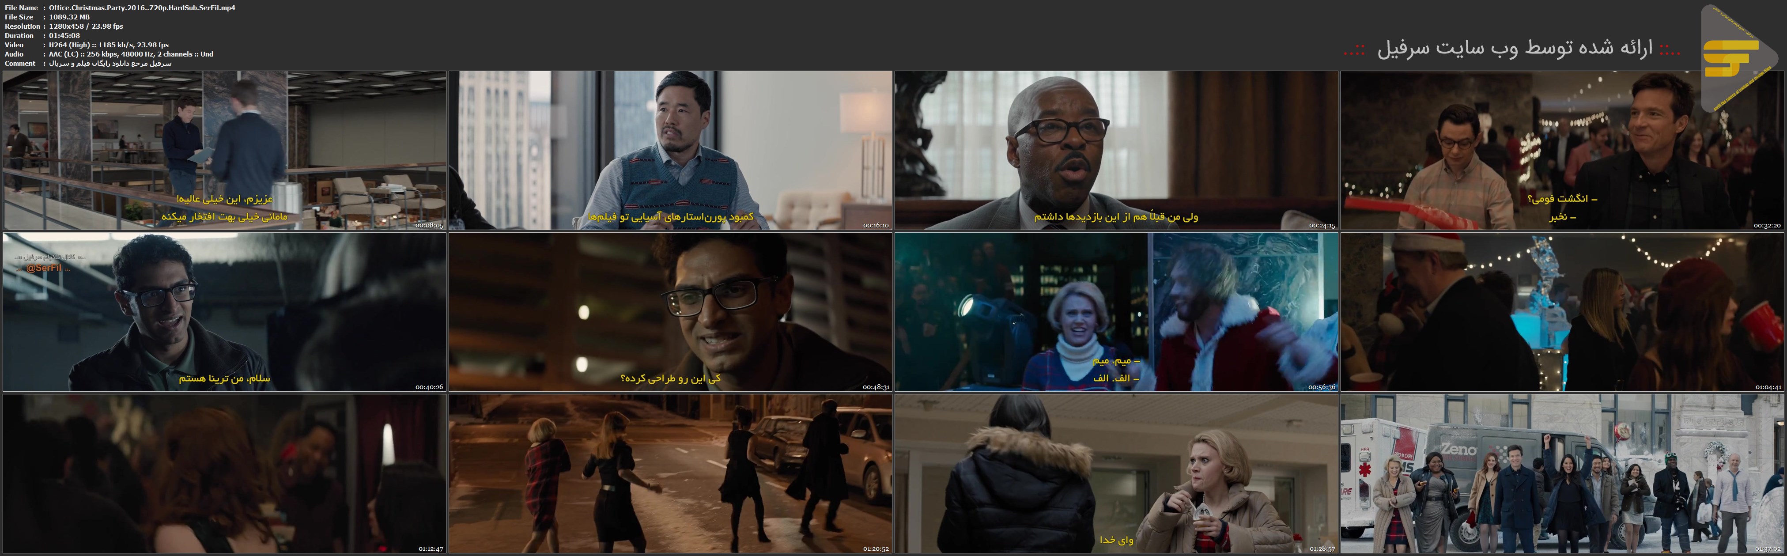This screenshot has height=556, width=1787.
Task: Open the thumbnail of man in sweater vest
Action: [x=670, y=150]
